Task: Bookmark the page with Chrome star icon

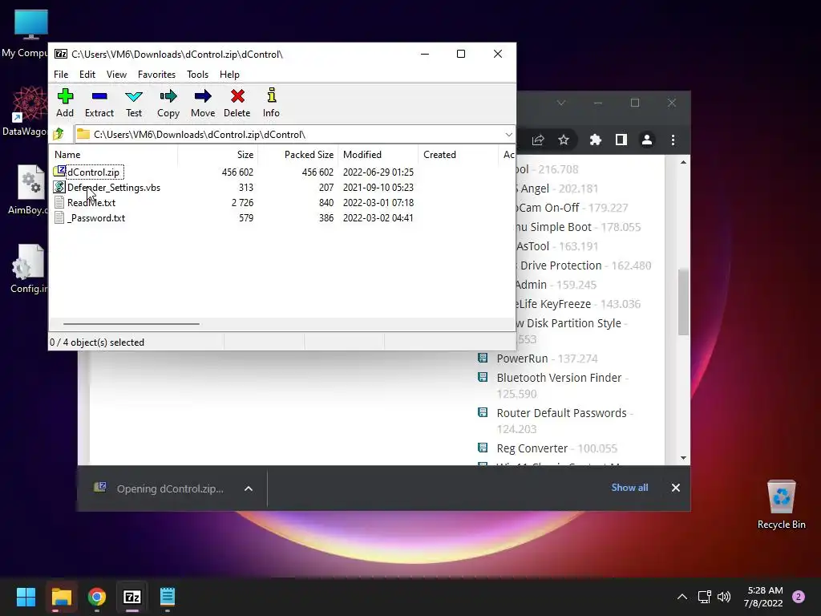Action: pos(564,140)
